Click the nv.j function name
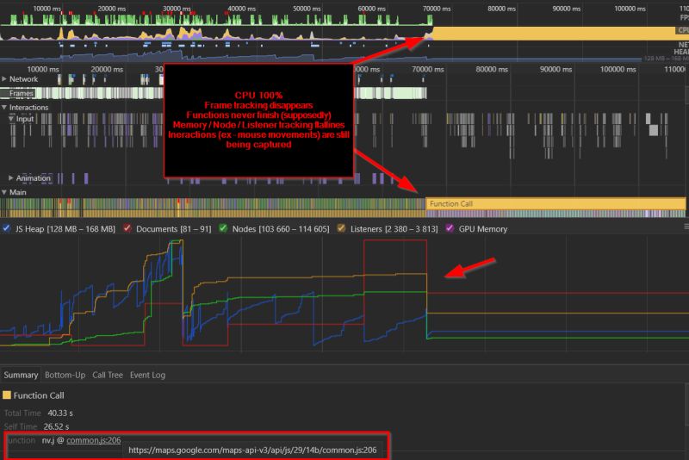Viewport: 689px width, 460px height. 48,440
